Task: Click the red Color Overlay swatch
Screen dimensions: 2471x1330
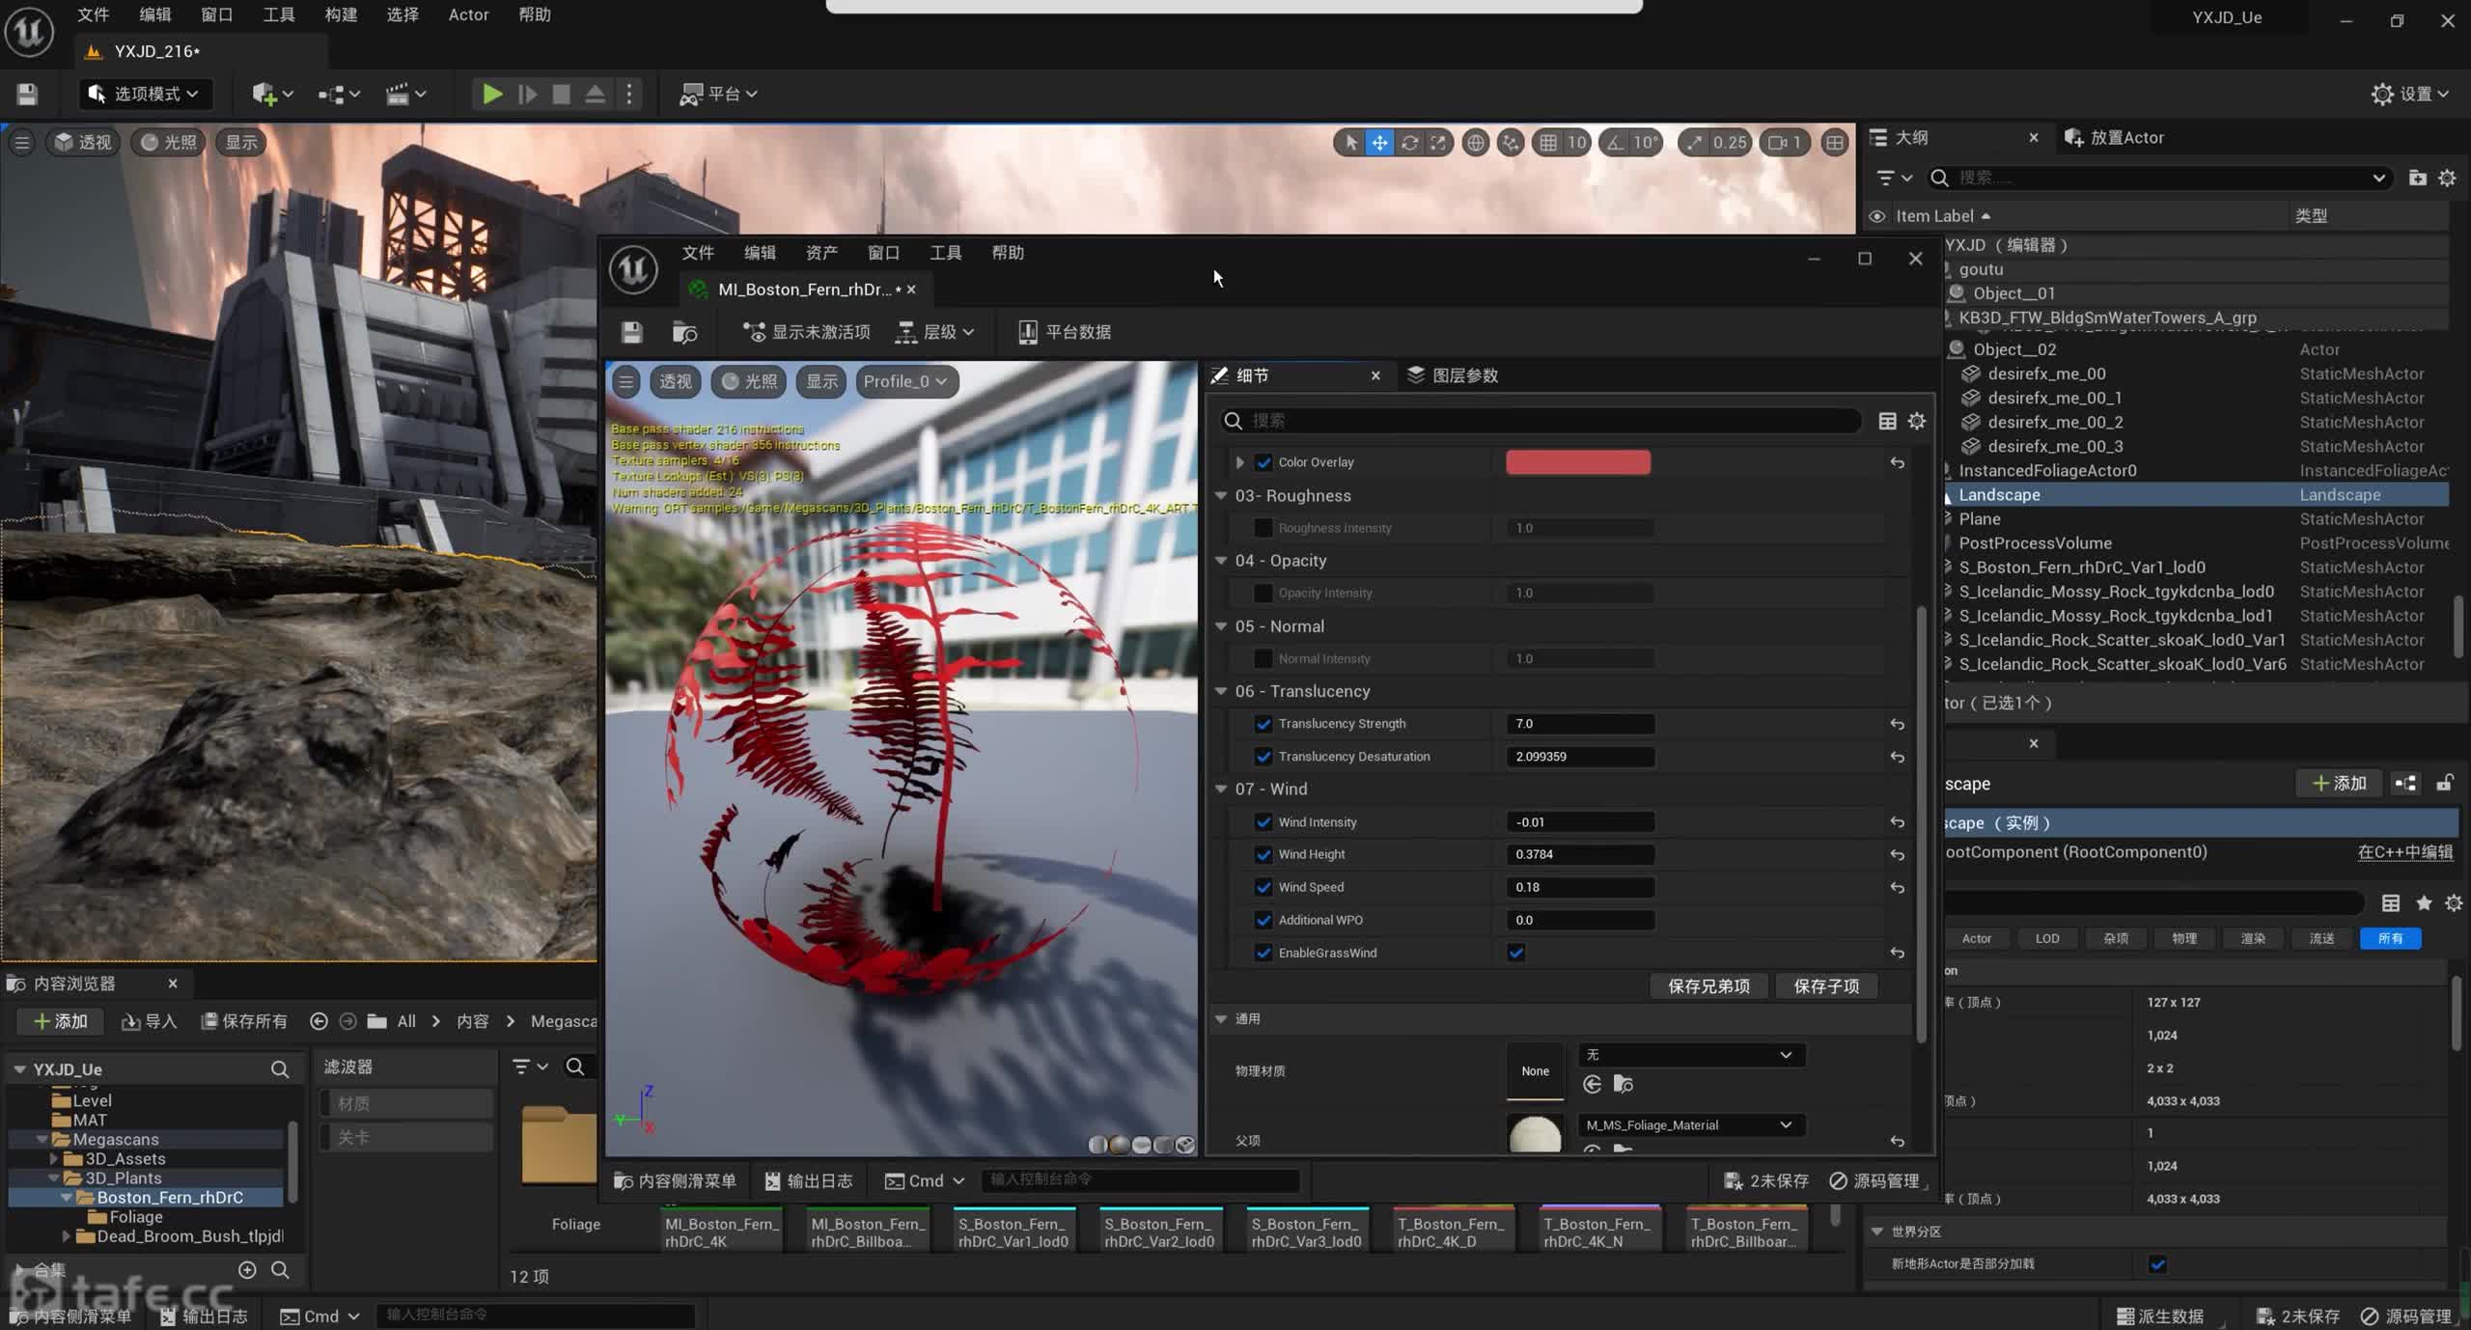Action: point(1578,462)
